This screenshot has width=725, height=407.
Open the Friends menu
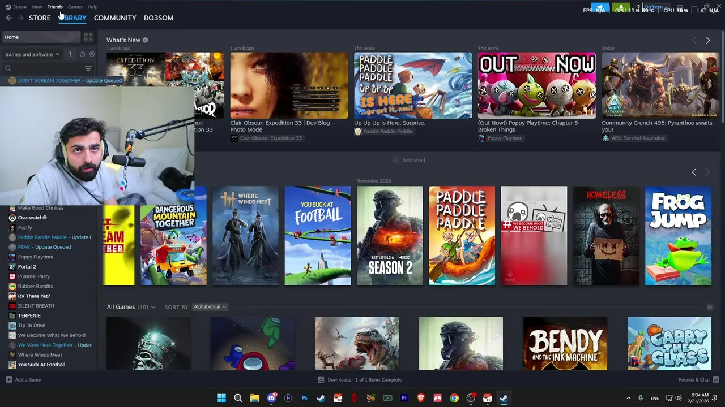pos(55,7)
